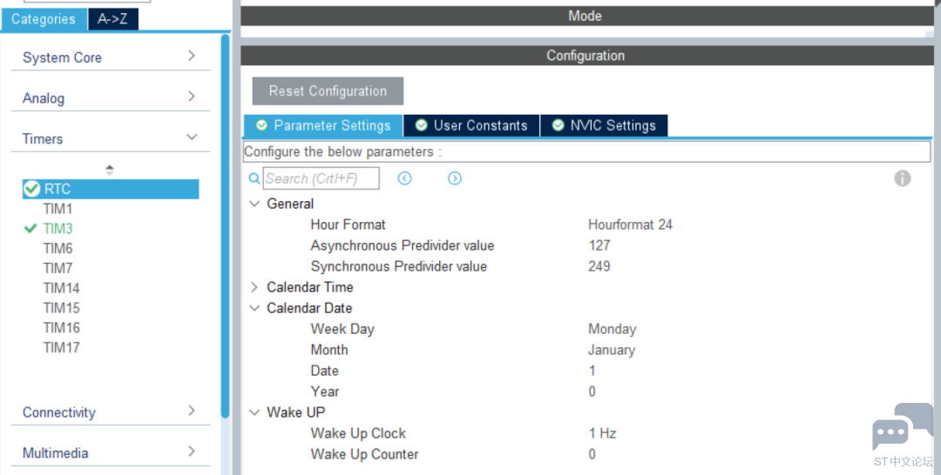Open the NVIC Settings tab
The image size is (941, 475).
click(x=605, y=125)
